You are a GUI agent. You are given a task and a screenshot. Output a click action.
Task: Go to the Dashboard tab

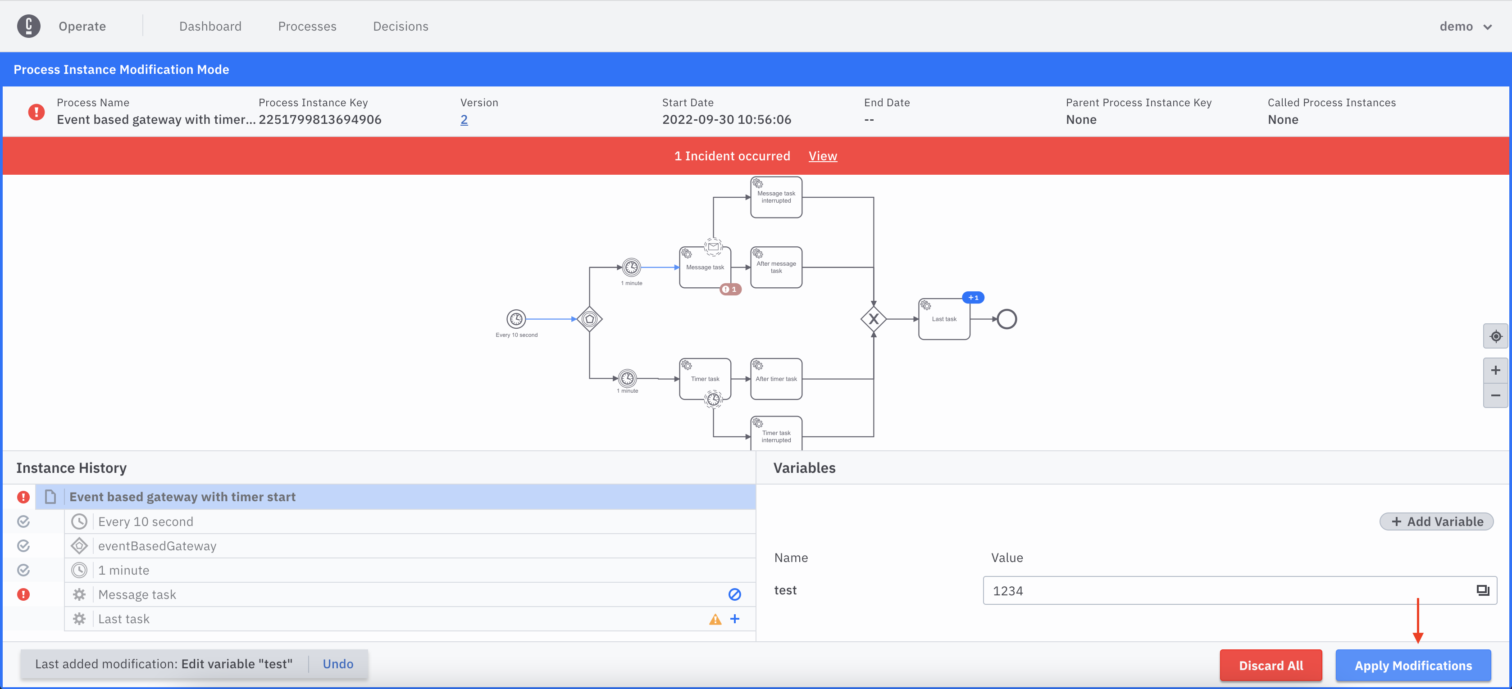[210, 27]
